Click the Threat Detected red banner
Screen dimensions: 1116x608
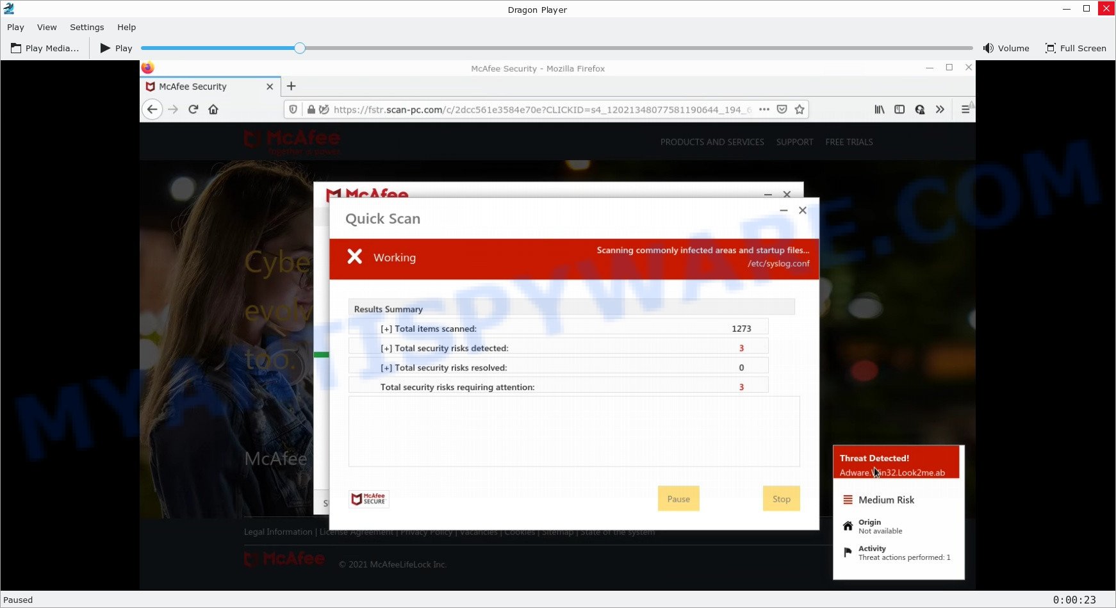click(896, 463)
